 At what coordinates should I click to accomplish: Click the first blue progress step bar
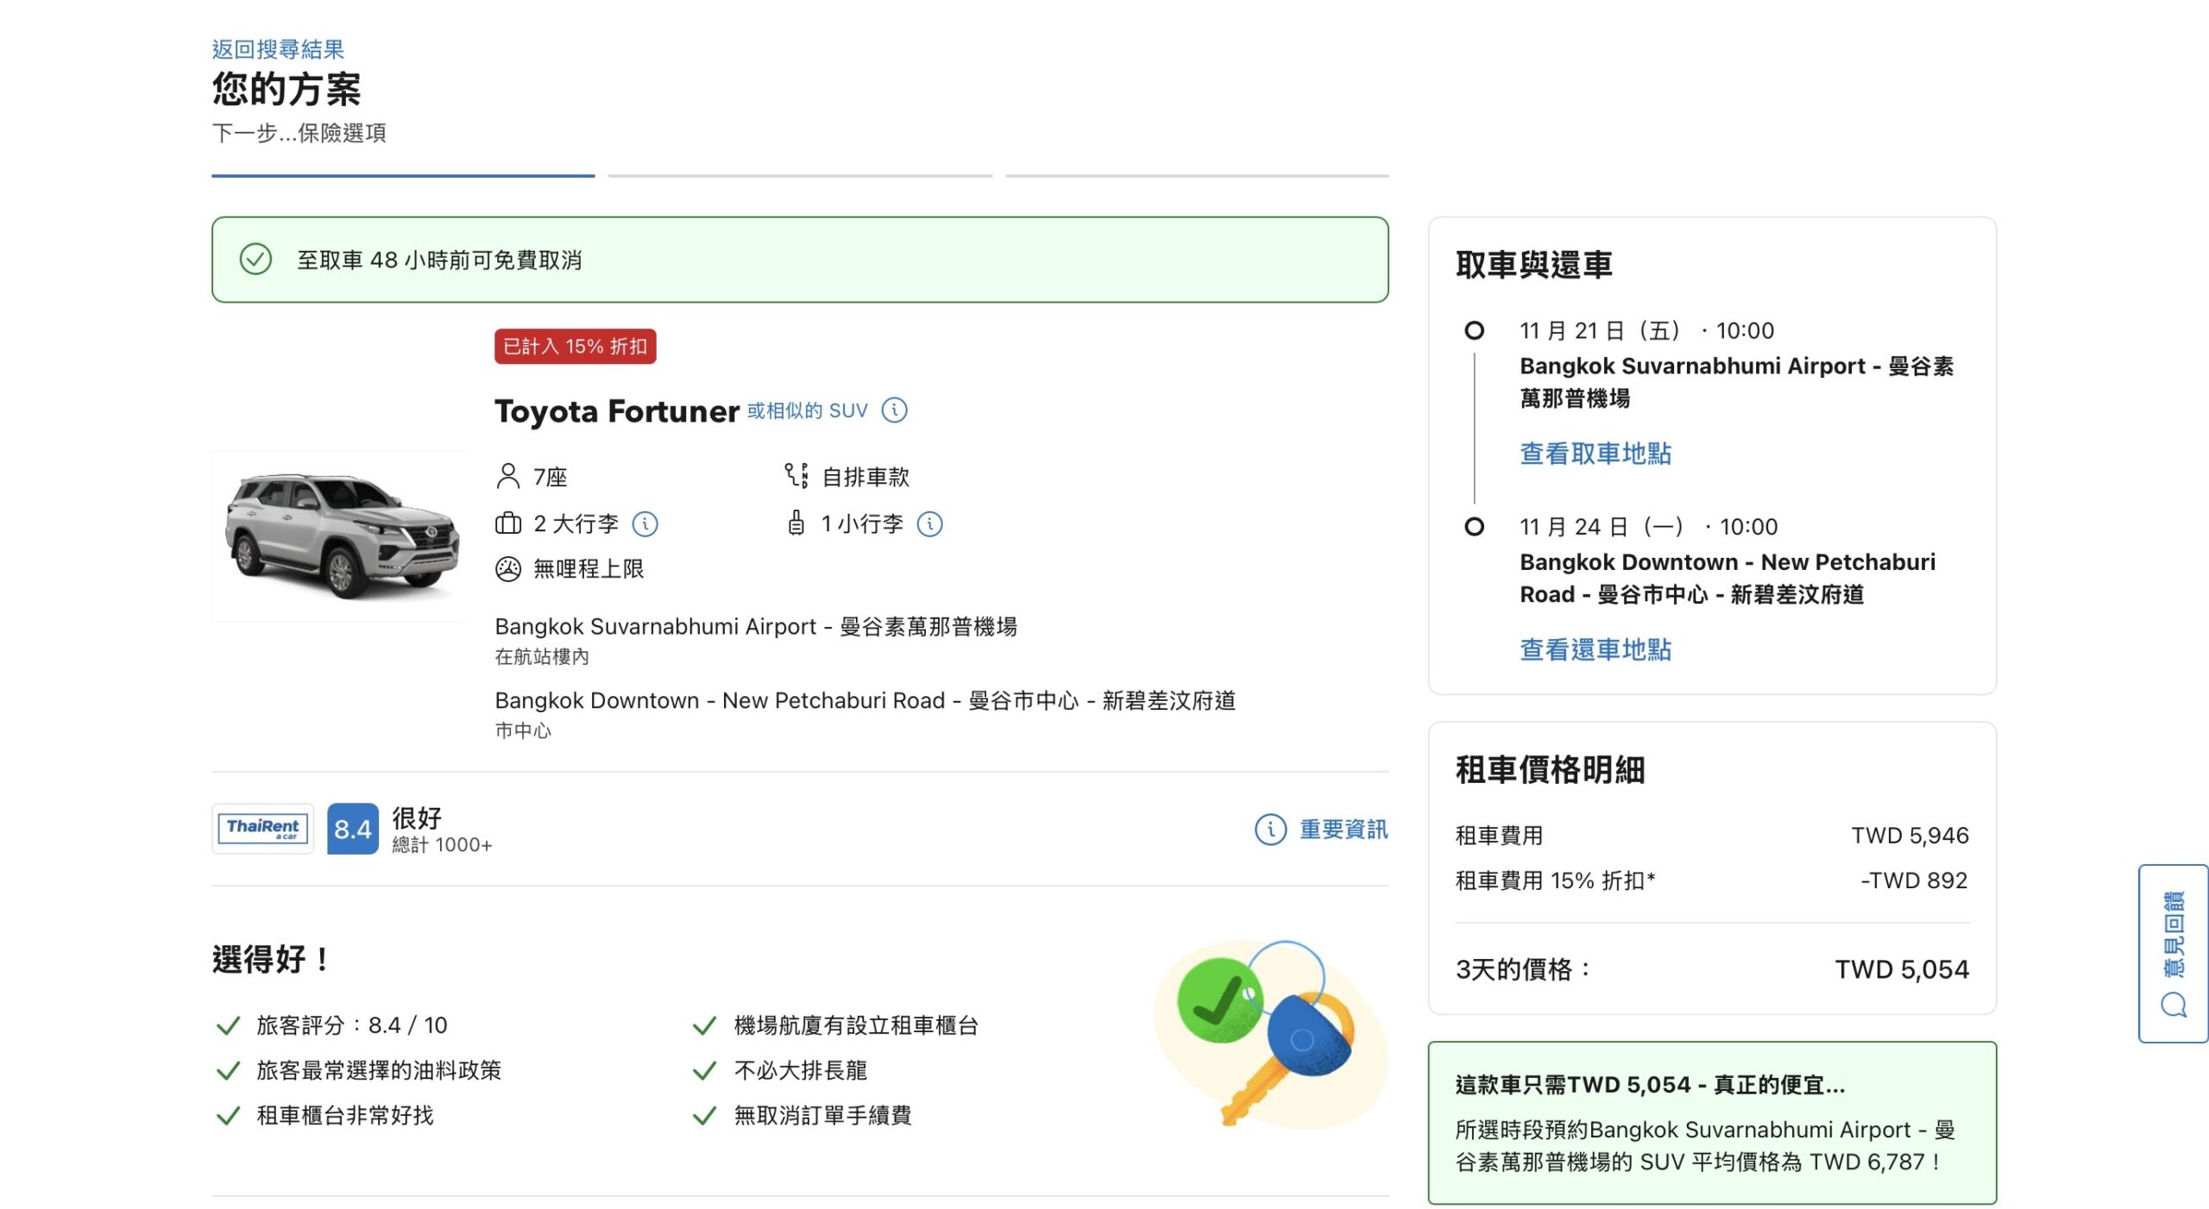point(403,176)
